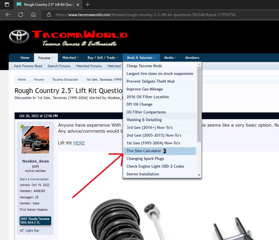This screenshot has width=279, height=240.
Task: Open 2nd Gen (2005-2015) How-To's
Action: 160,135
